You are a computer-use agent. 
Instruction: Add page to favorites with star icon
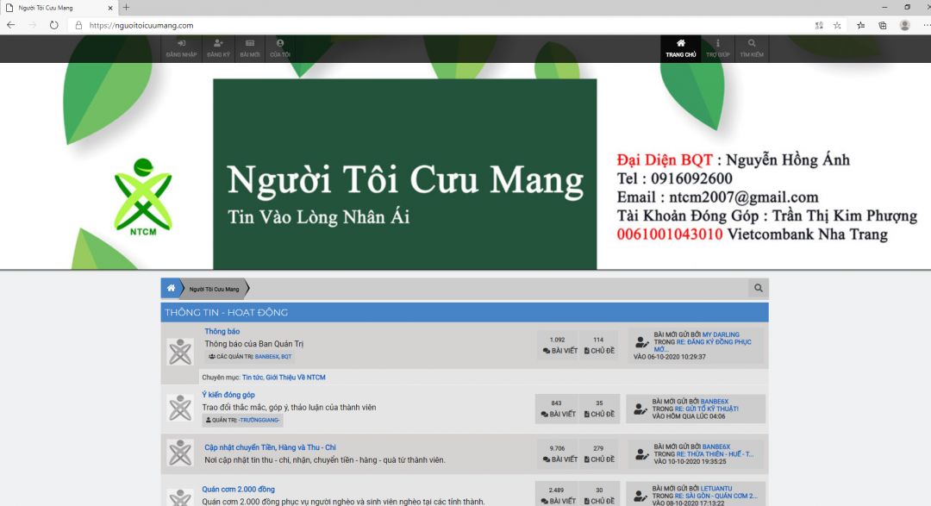(837, 25)
